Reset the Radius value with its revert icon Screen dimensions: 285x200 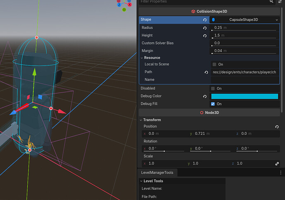(204, 28)
